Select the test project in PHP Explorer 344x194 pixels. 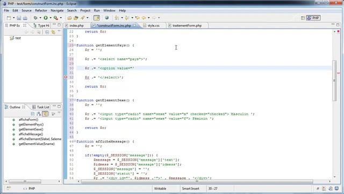coord(16,38)
